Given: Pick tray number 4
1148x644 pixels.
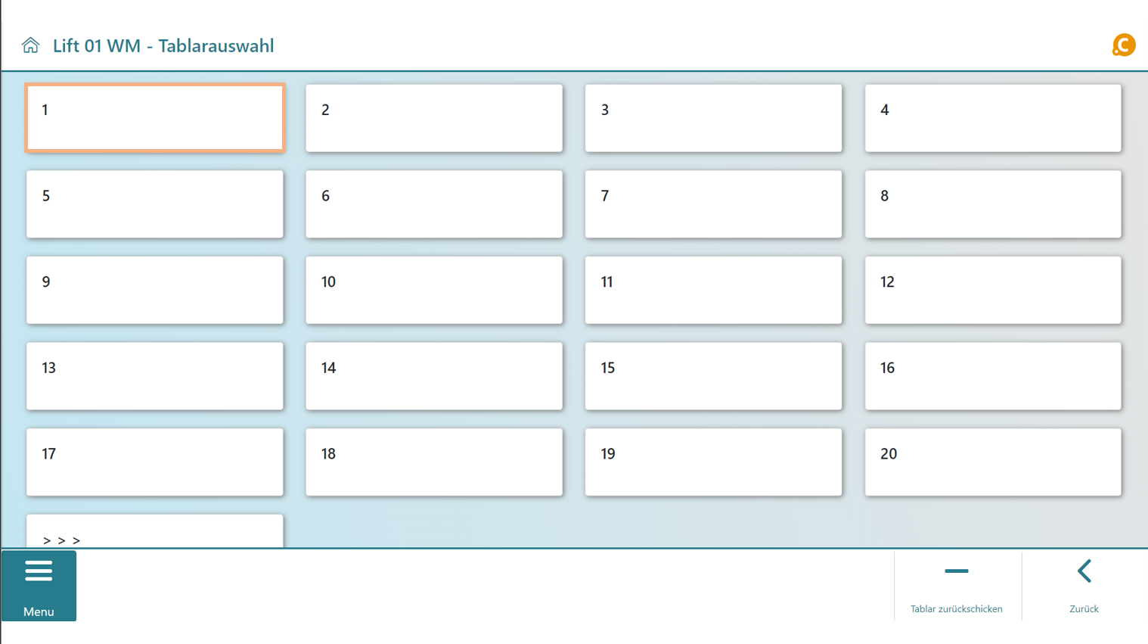Looking at the screenshot, I should pyautogui.click(x=993, y=118).
